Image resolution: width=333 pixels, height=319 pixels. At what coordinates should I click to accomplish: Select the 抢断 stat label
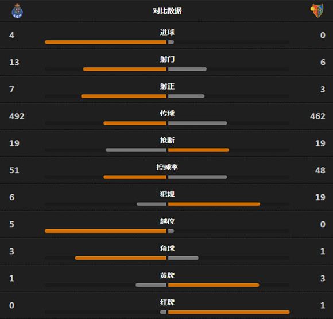click(x=167, y=141)
